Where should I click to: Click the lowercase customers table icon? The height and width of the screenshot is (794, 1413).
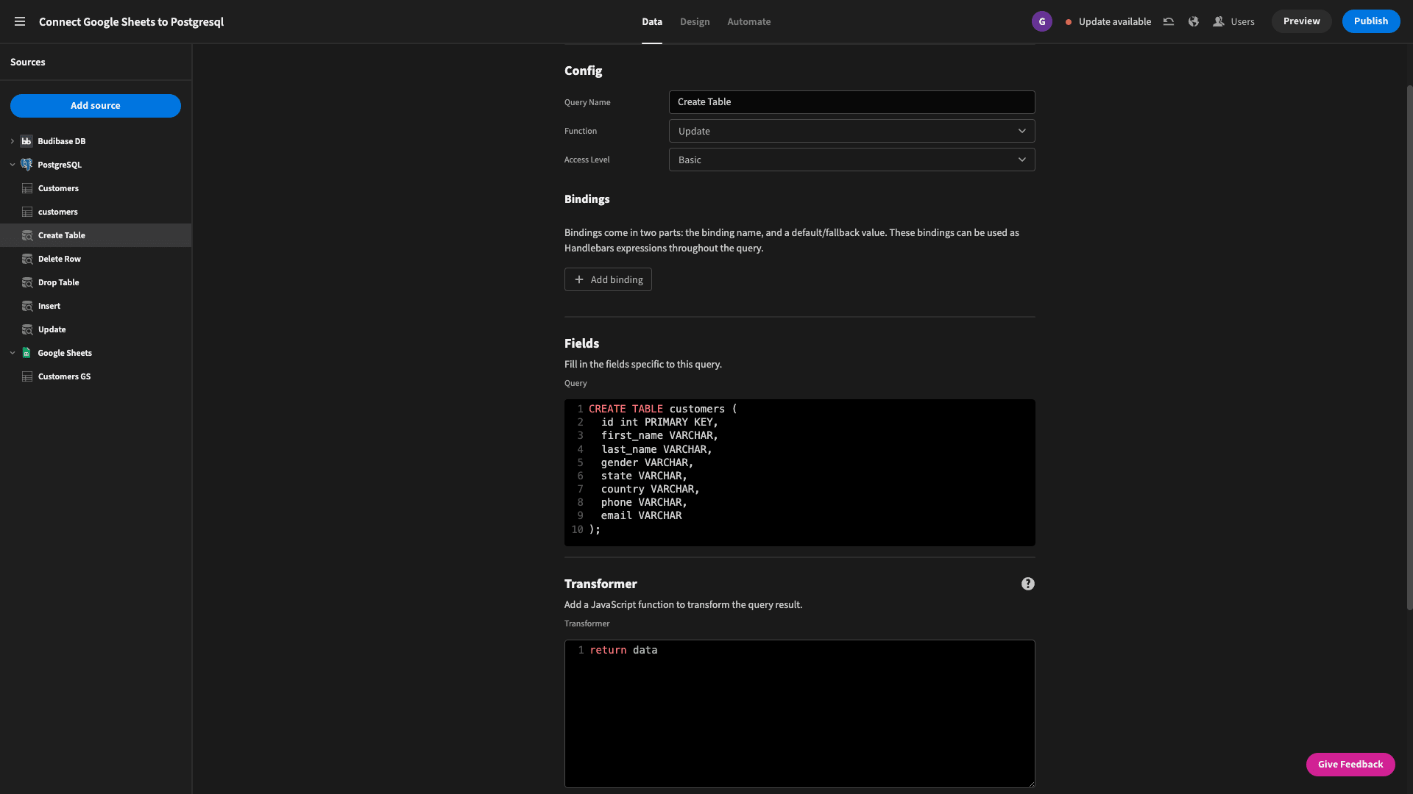pyautogui.click(x=27, y=212)
